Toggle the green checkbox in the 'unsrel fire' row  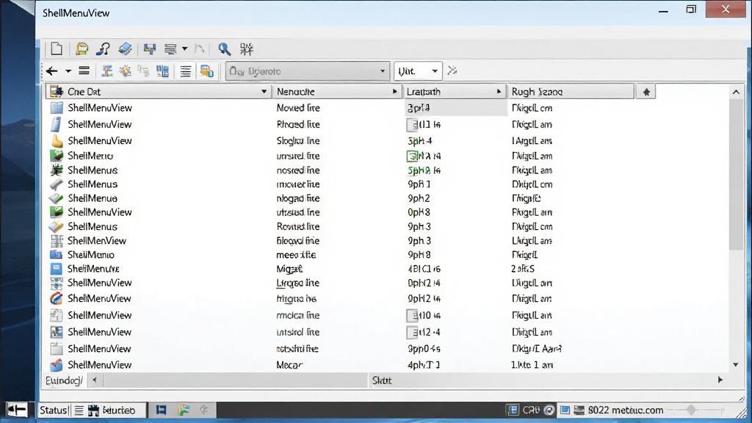pyautogui.click(x=412, y=156)
